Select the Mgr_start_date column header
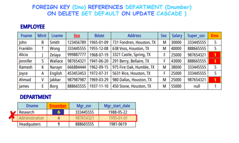 pos(117,106)
